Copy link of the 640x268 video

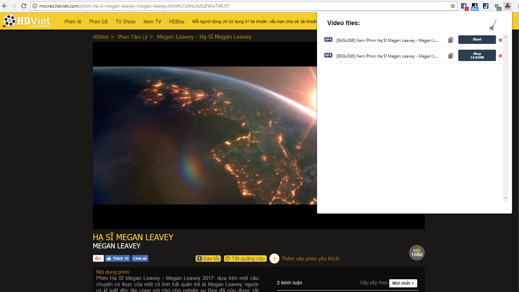(x=450, y=40)
